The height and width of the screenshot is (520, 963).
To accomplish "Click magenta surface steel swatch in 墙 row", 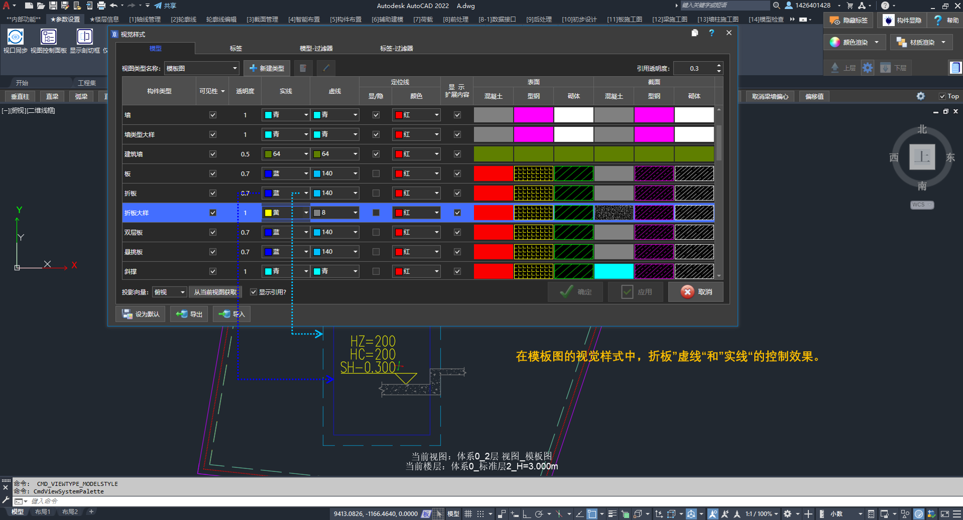I will coord(533,115).
